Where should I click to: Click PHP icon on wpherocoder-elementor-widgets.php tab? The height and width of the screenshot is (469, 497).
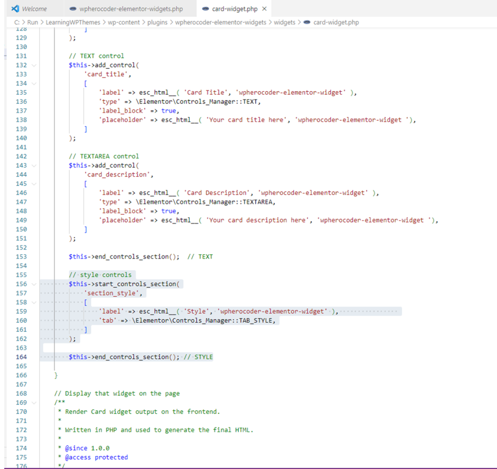(x=73, y=9)
